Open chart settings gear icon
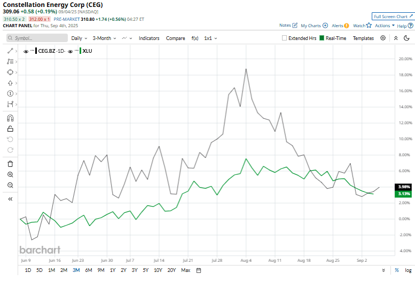 [383, 38]
